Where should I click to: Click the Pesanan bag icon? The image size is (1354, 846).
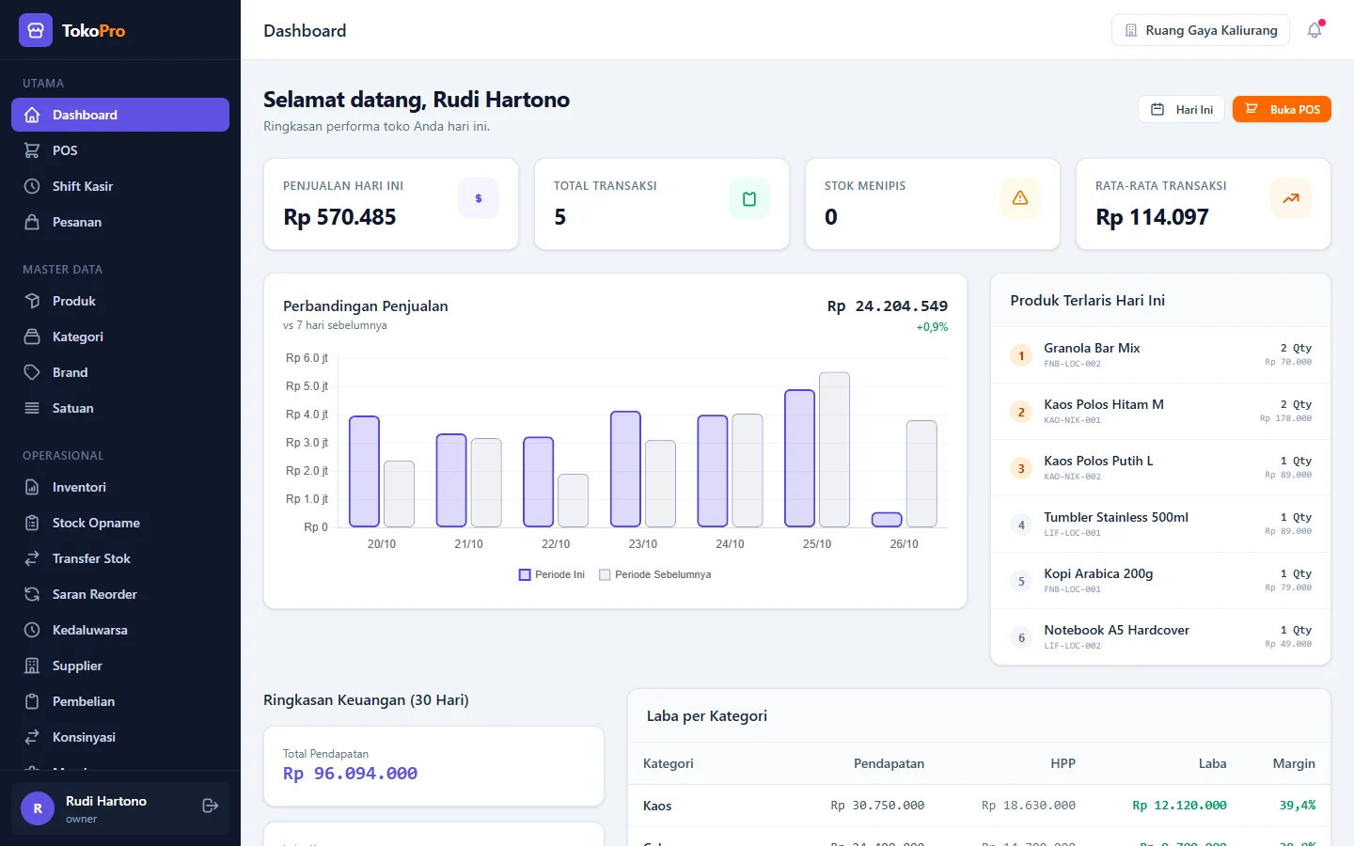[x=32, y=222]
